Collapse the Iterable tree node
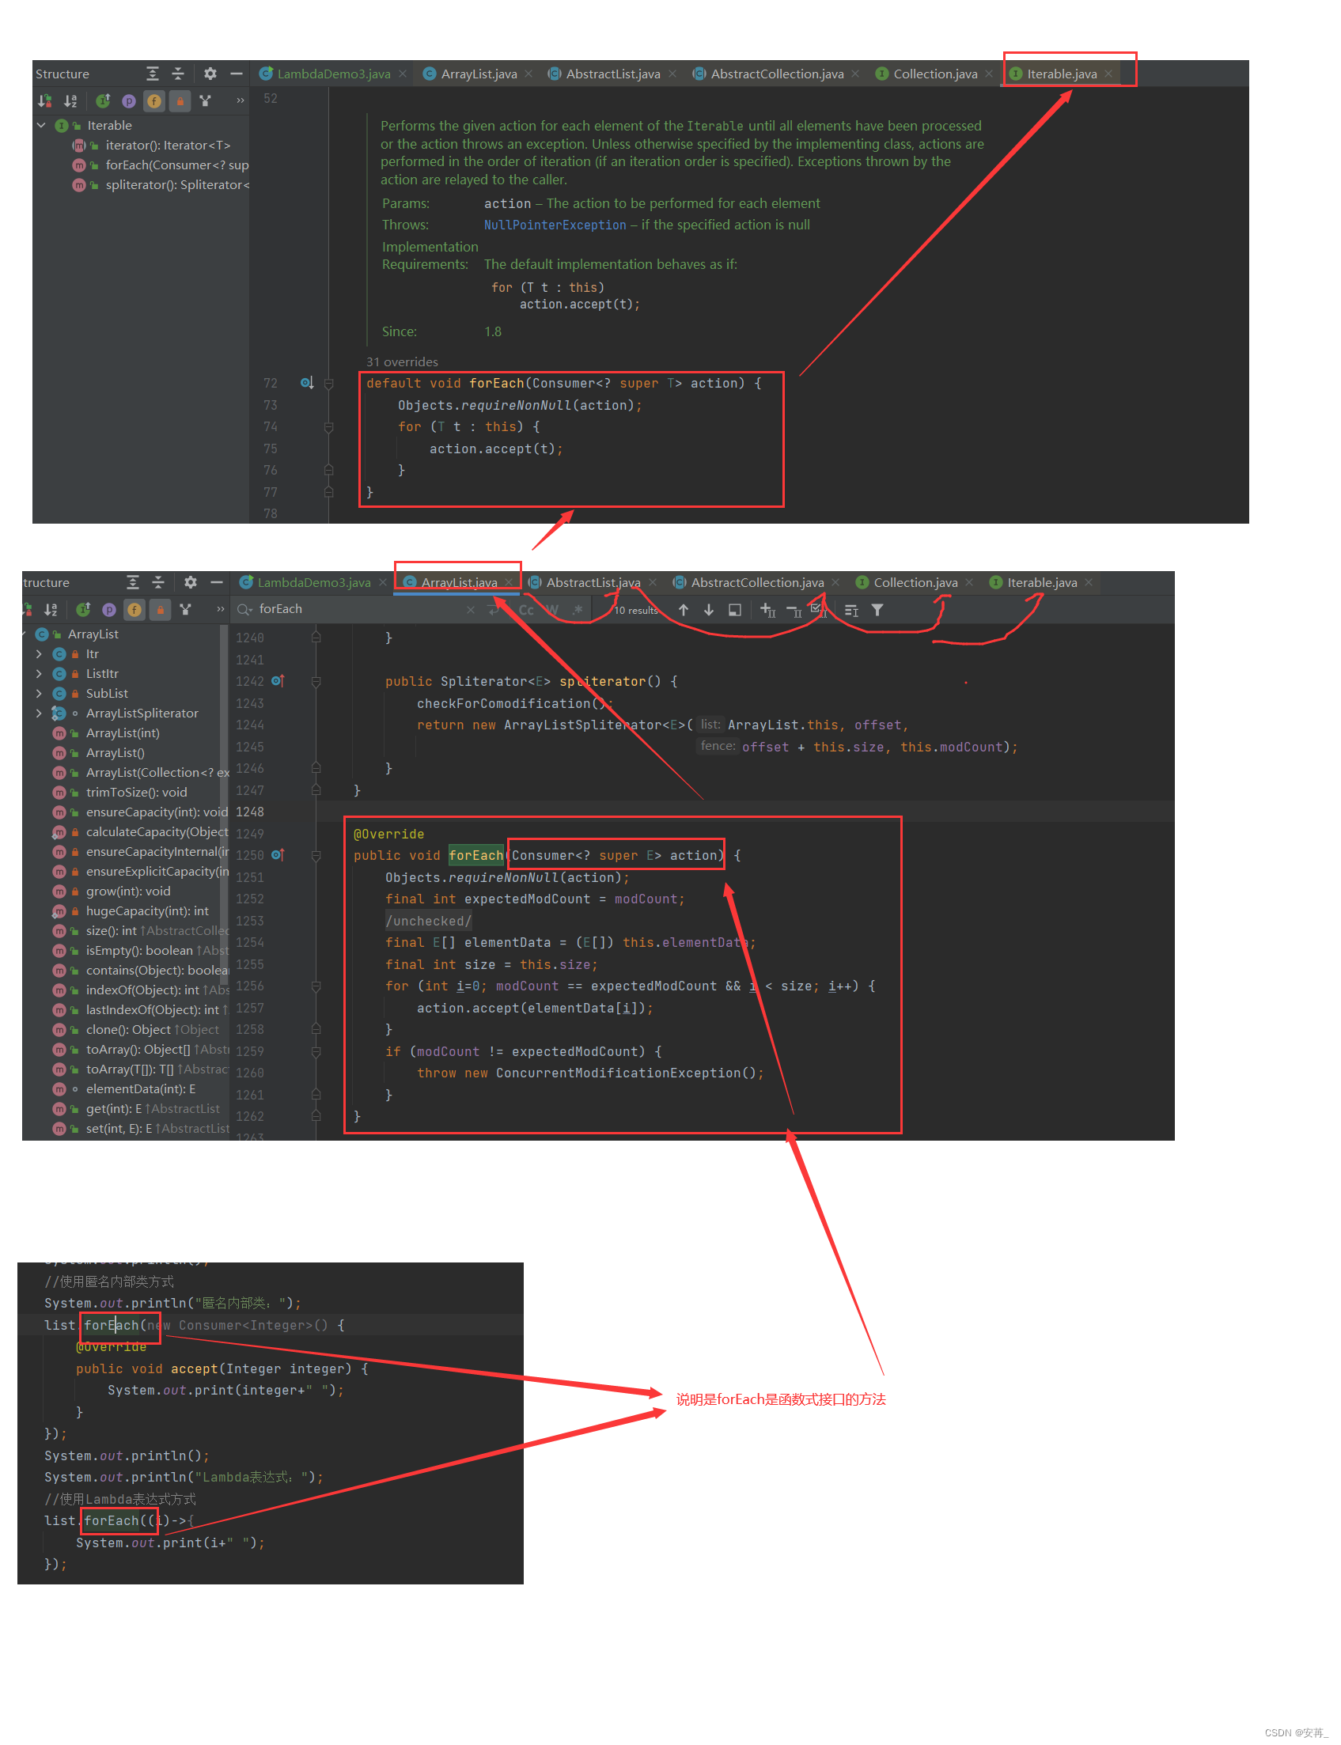Screen dimensions: 1341x1745 point(40,125)
